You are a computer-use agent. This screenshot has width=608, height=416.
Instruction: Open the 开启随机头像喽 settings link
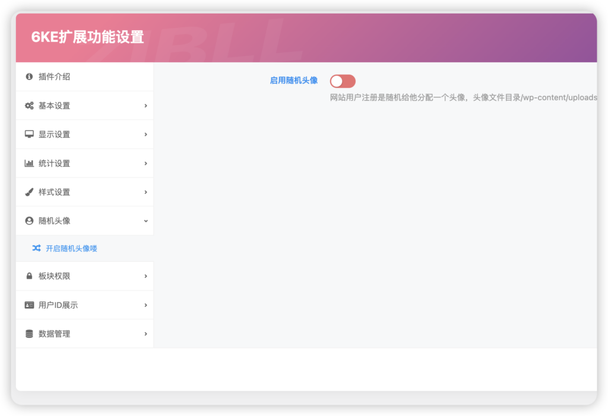click(x=71, y=249)
